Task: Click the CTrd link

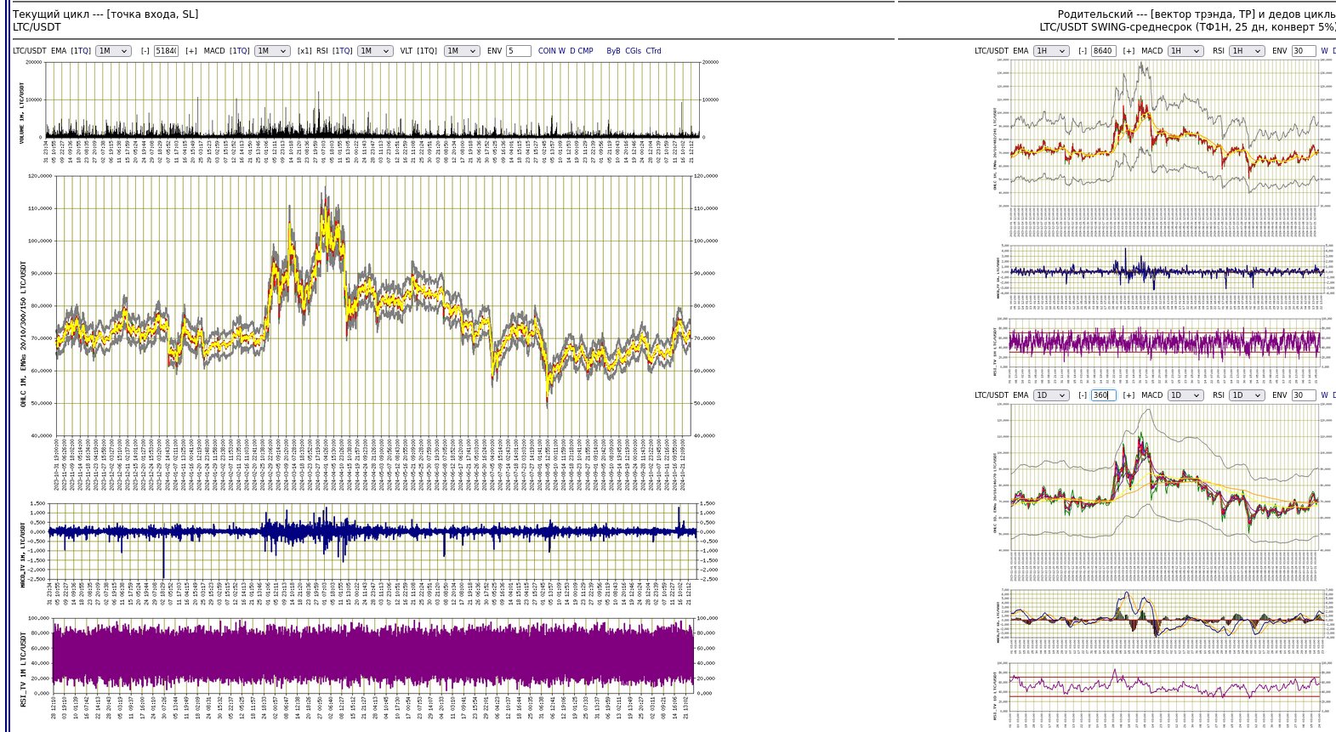Action: [653, 51]
